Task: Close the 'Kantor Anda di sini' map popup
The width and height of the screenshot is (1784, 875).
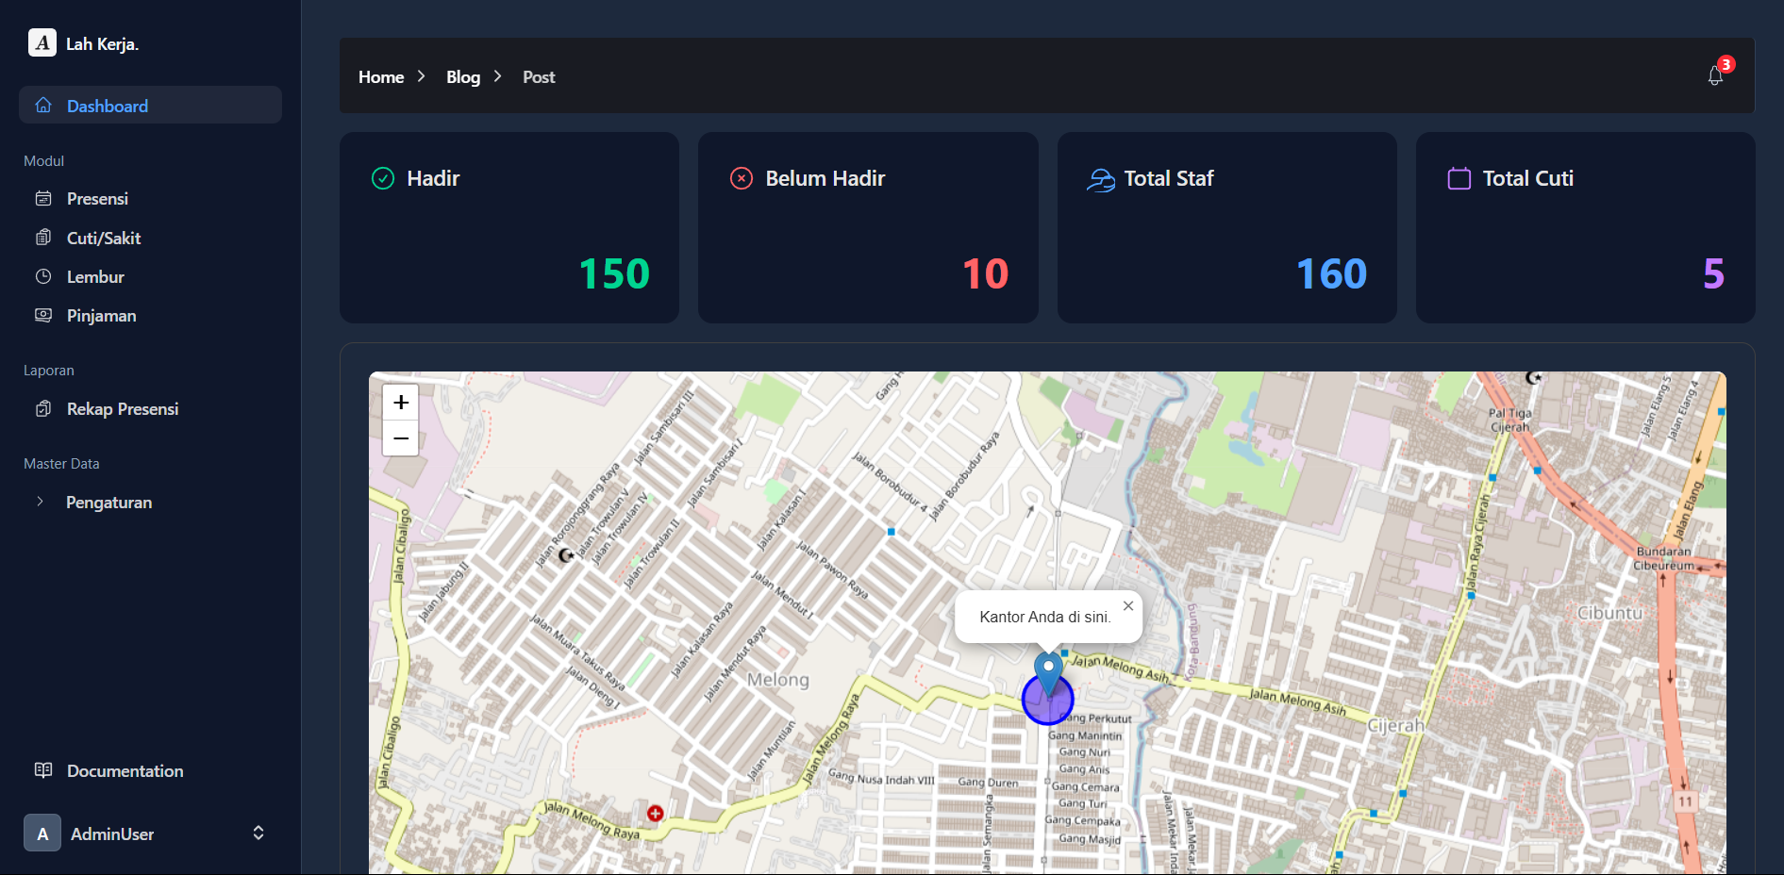Action: coord(1128,605)
